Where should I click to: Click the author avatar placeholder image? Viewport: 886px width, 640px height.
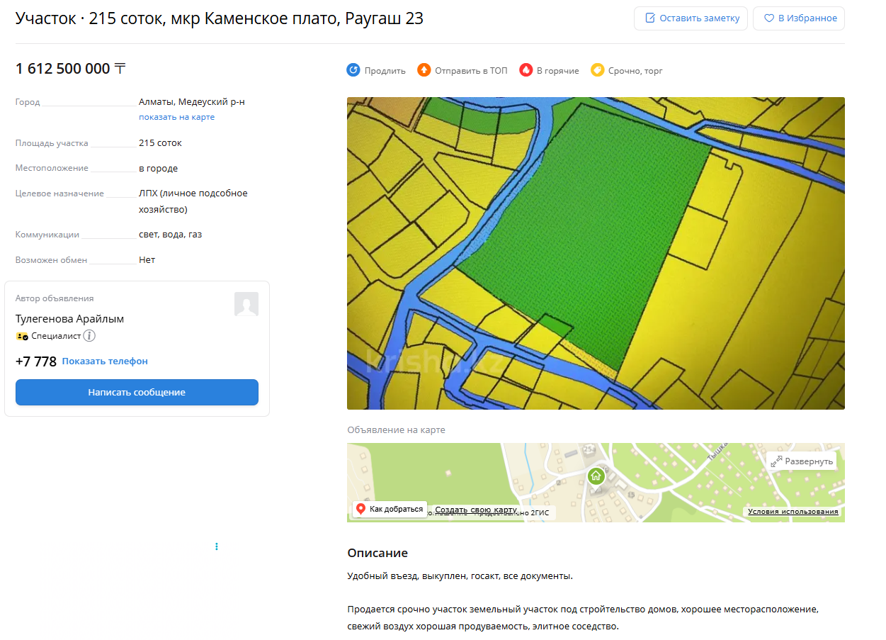click(x=246, y=305)
